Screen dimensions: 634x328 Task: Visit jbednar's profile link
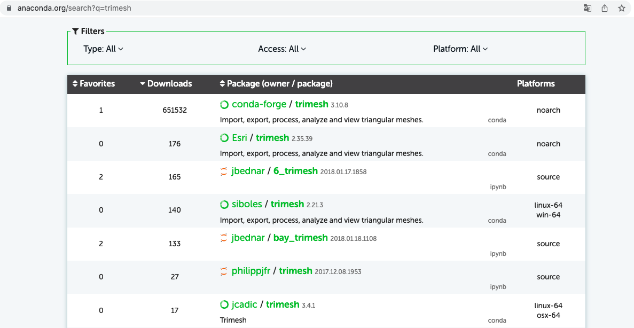[x=249, y=171]
